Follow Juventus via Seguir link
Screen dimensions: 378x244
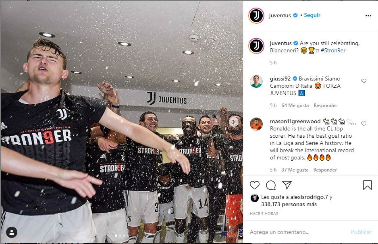tap(312, 15)
